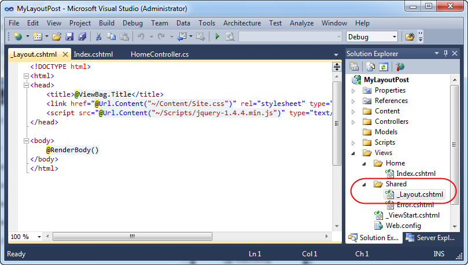Click the New Project toolbar icon

[x=18, y=36]
